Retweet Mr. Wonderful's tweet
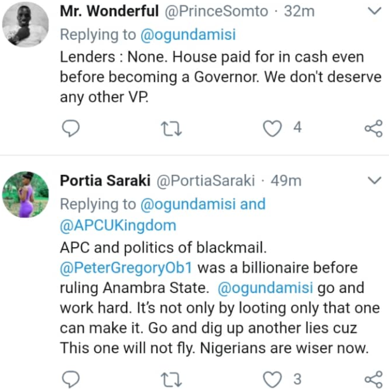The width and height of the screenshot is (389, 389). [x=174, y=128]
